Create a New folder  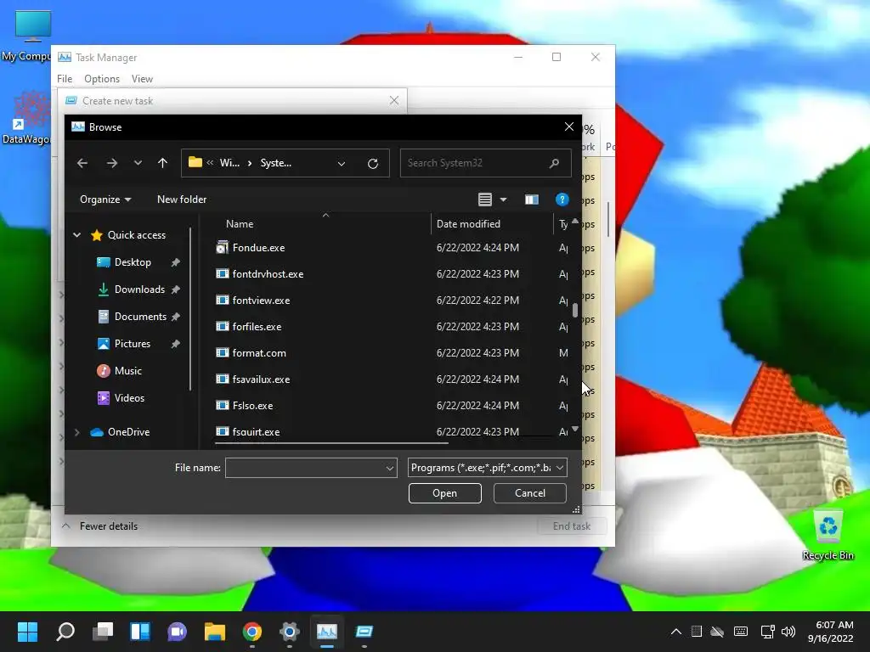pos(182,199)
